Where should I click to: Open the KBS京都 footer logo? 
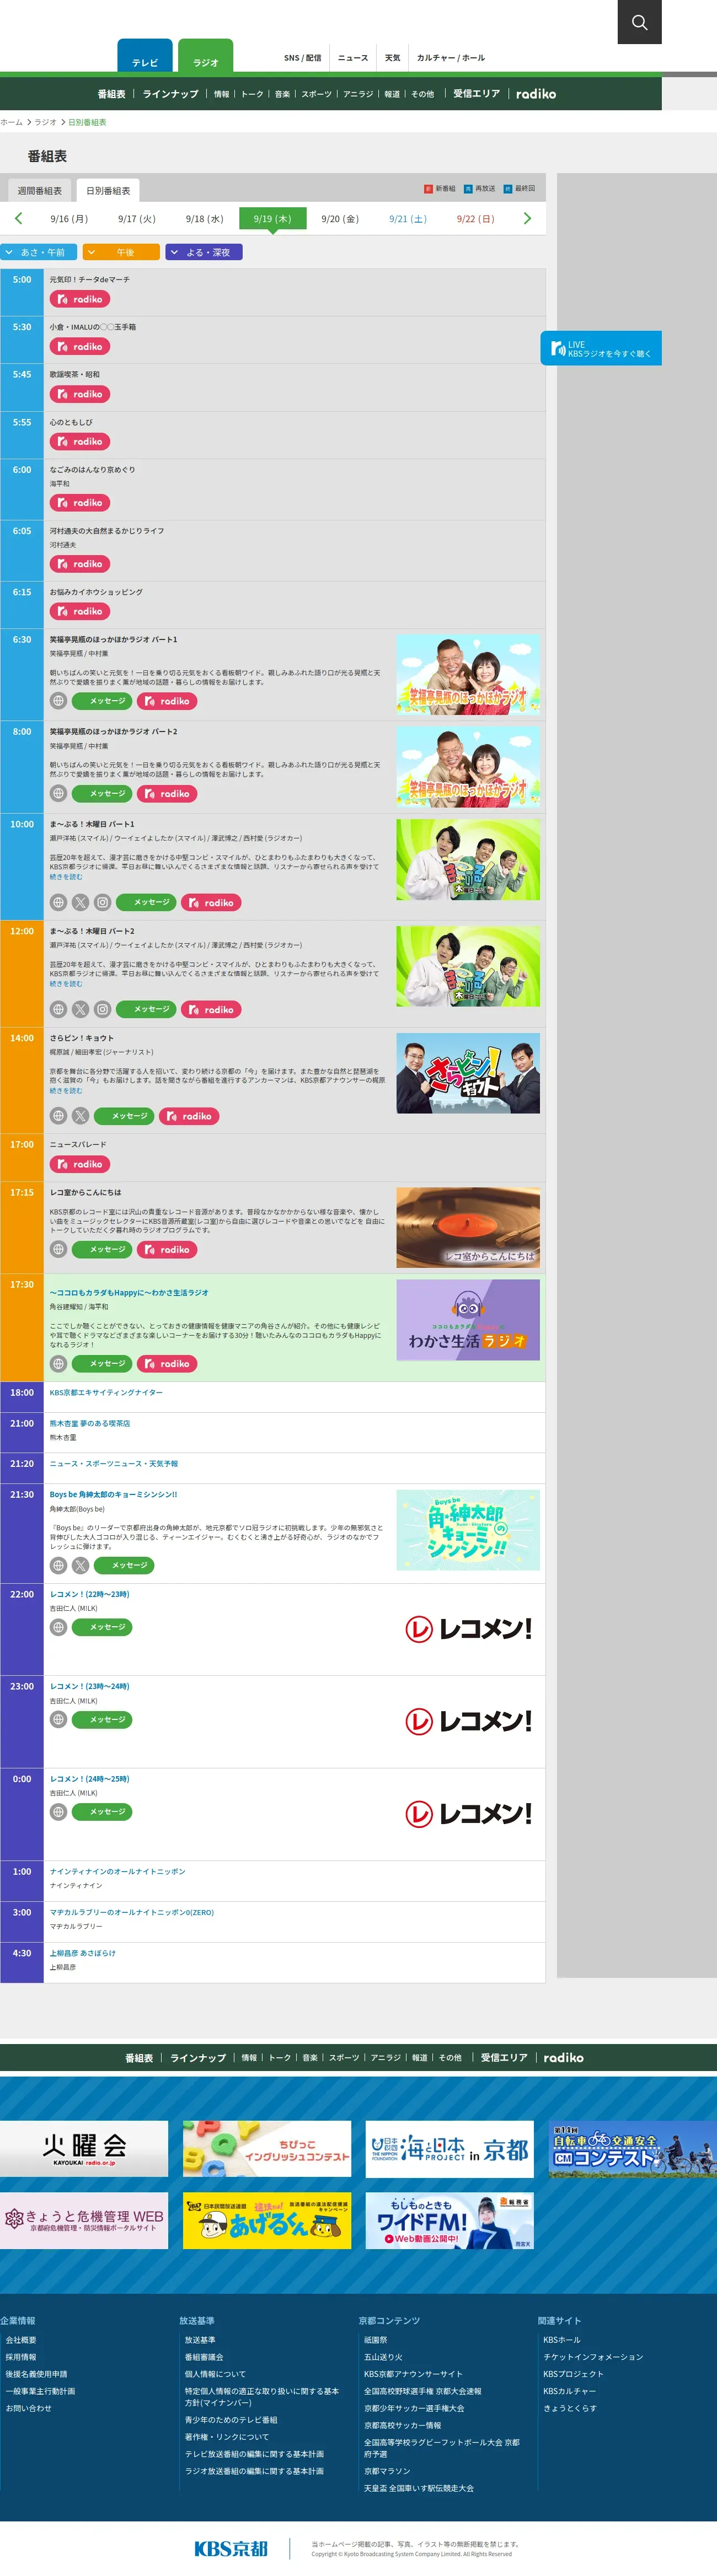[x=231, y=2548]
